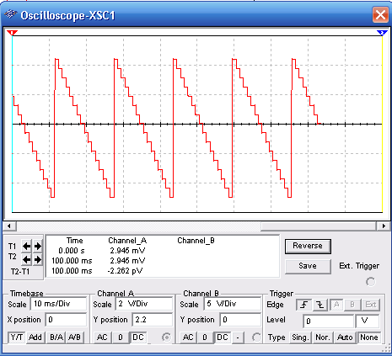The image size is (392, 356).
Task: Move T1 cursor left arrow
Action: click(x=27, y=247)
